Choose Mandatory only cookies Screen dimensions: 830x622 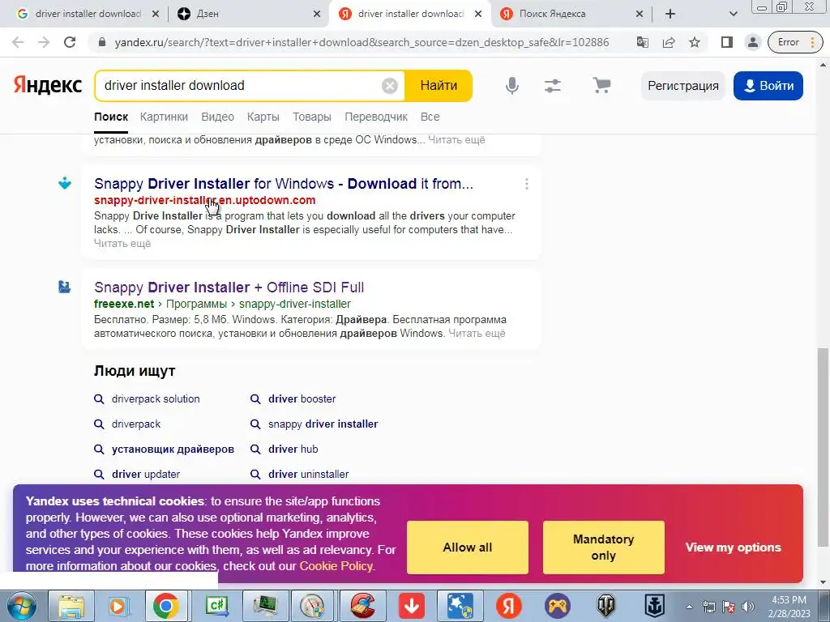point(603,547)
